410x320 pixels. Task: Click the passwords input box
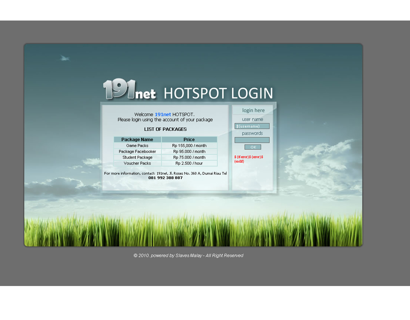[x=252, y=140]
